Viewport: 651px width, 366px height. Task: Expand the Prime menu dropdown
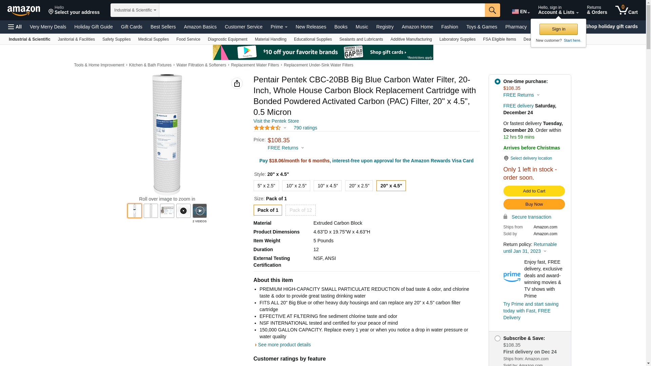click(x=279, y=27)
